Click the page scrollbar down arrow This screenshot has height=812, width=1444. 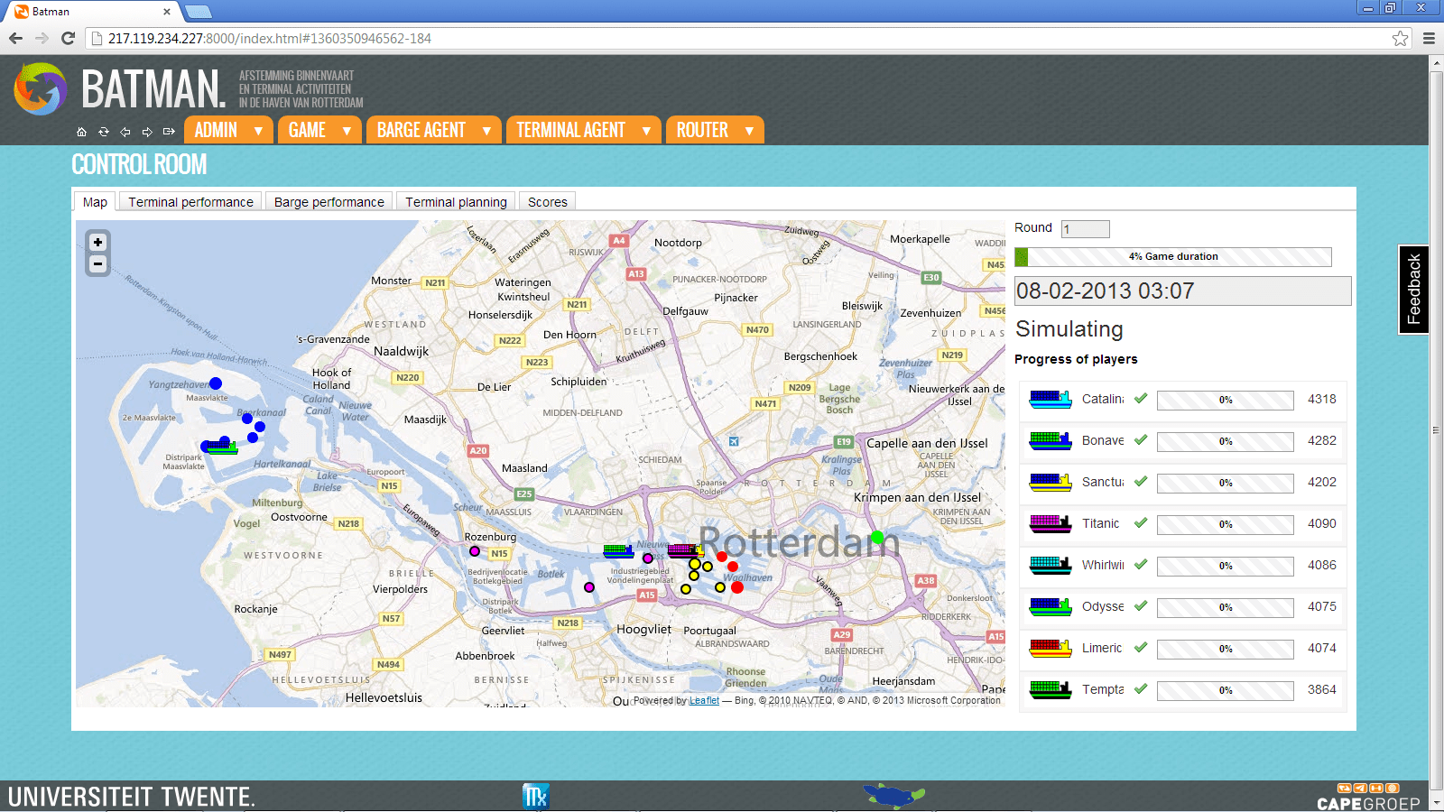tap(1436, 802)
